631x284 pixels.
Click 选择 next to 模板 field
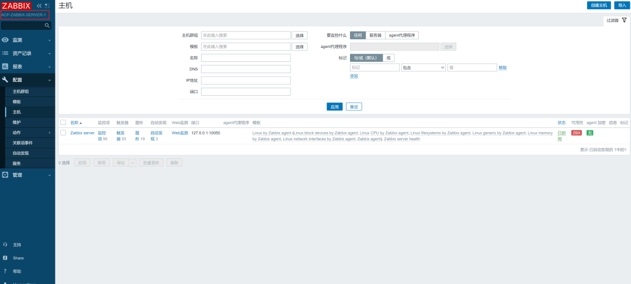(299, 47)
